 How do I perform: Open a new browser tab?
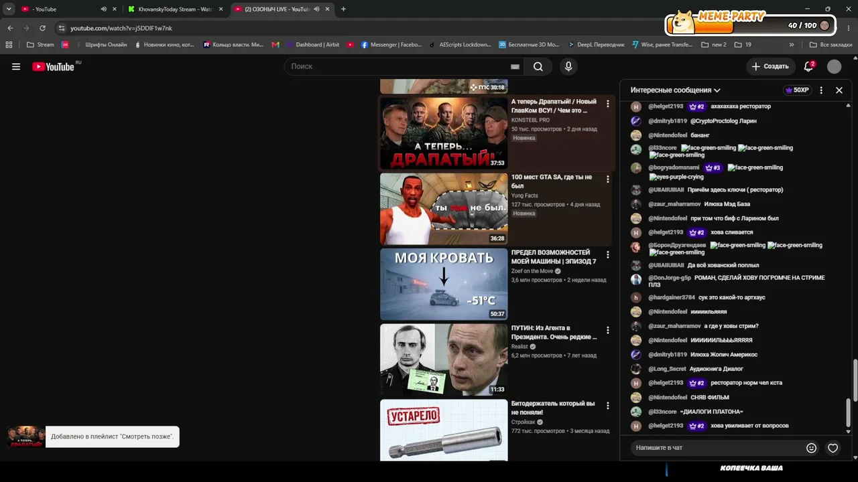[x=343, y=9]
